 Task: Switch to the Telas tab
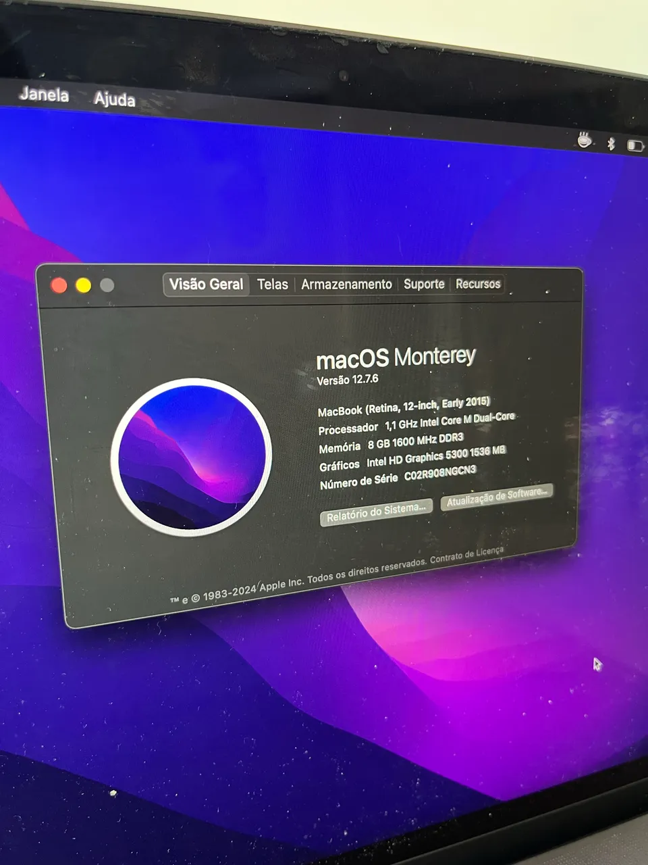click(273, 285)
